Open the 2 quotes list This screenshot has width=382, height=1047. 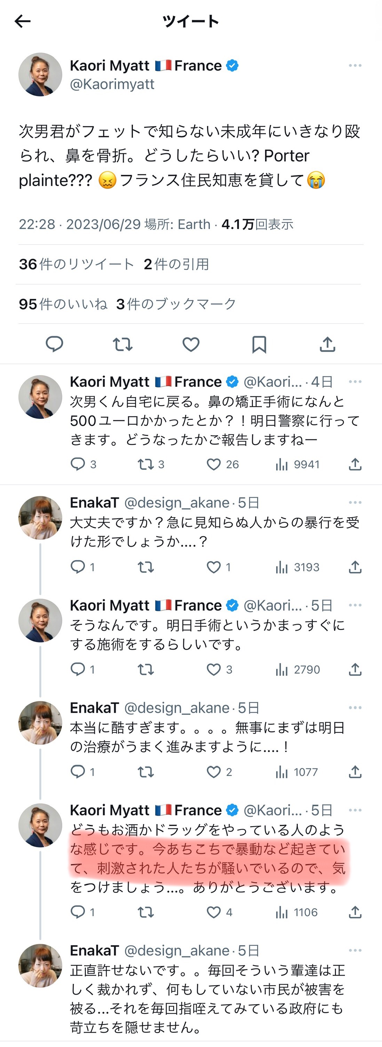coord(176,264)
